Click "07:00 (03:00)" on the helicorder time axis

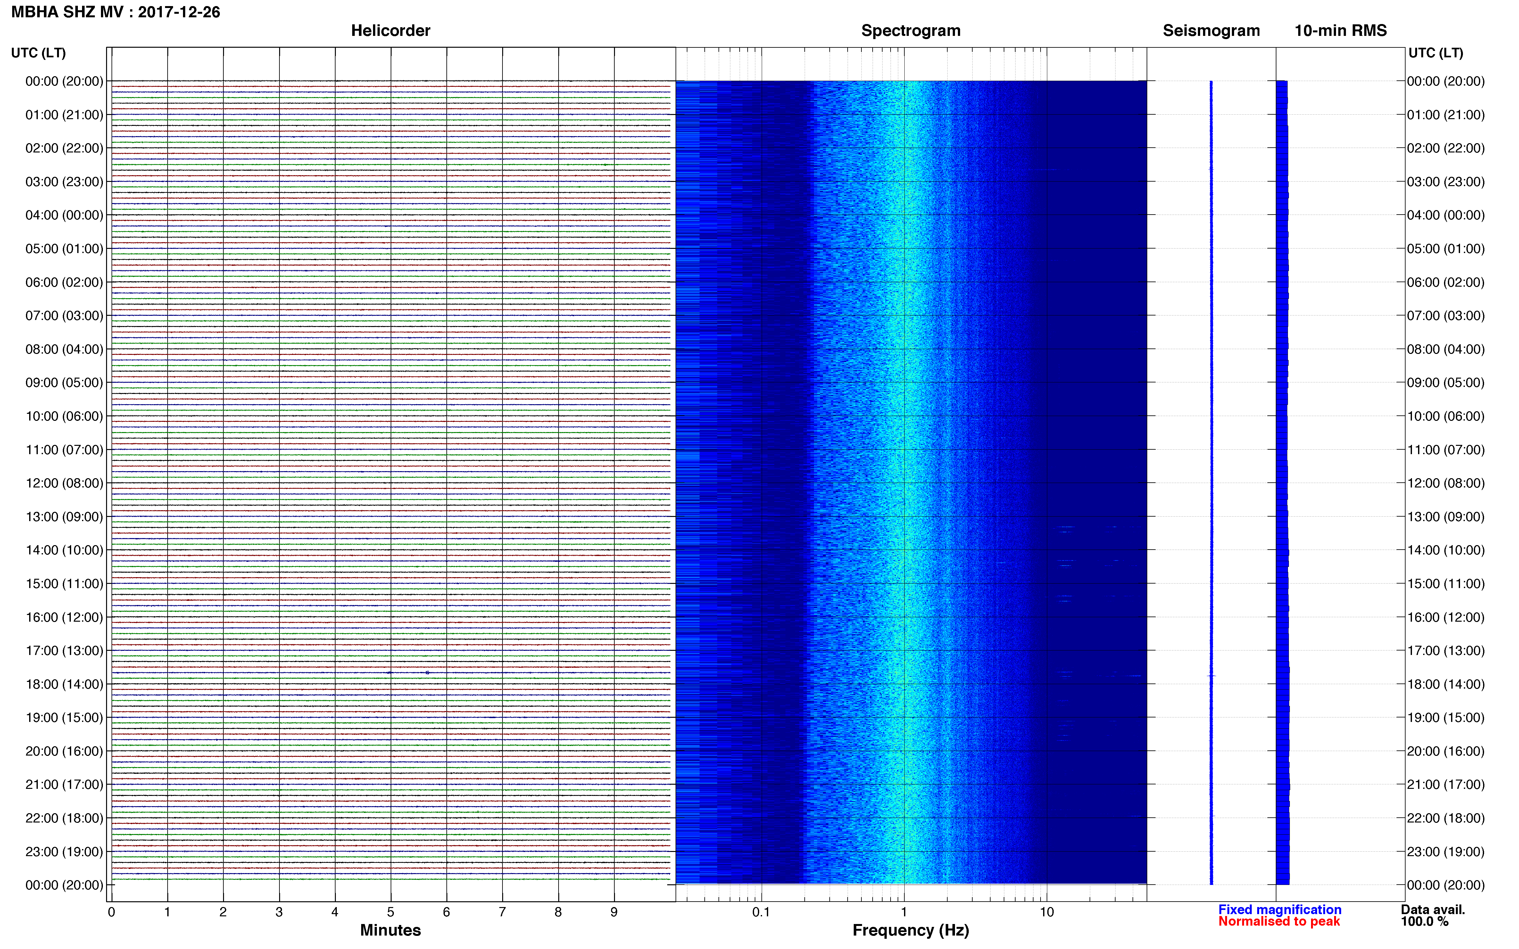[64, 316]
